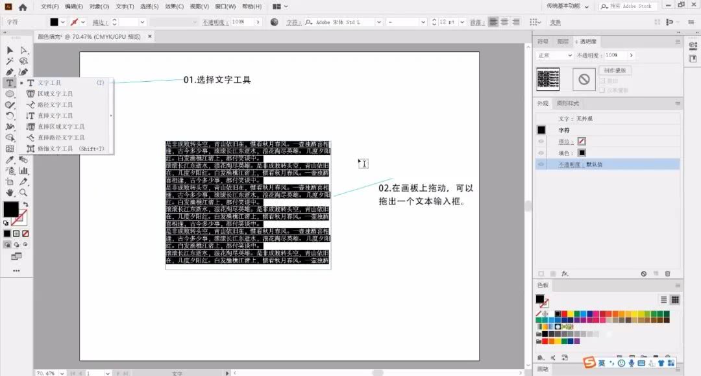Switch to the 图层 panel tab

tap(563, 42)
